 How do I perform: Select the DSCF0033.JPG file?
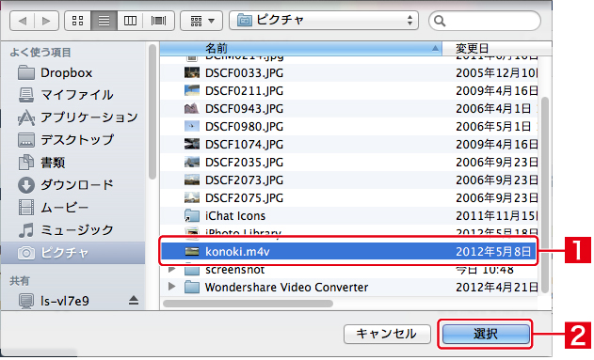349,72
